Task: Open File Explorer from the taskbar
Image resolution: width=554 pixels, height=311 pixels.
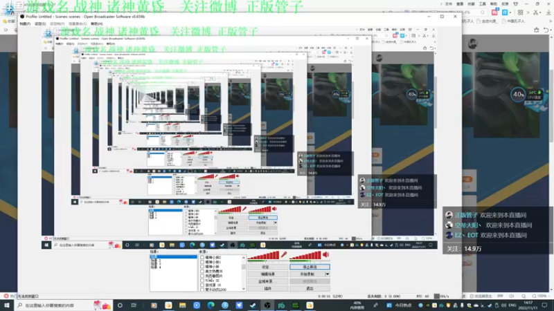Action: click(x=182, y=305)
